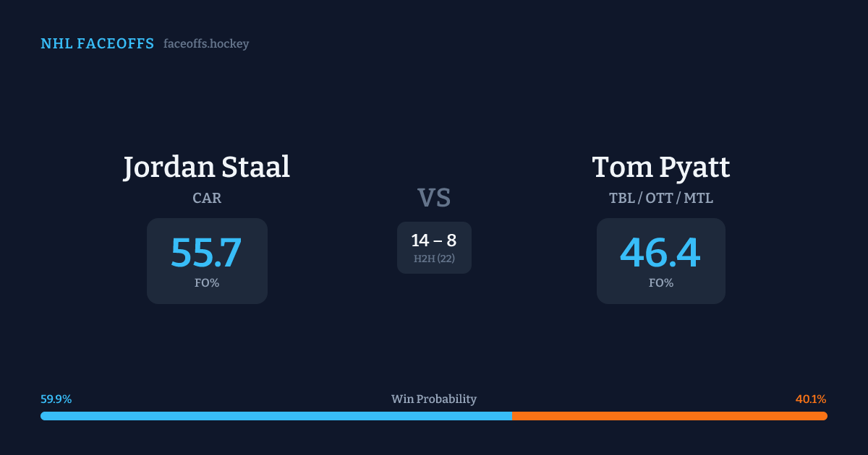Screen dimensions: 868x455
Task: Click the orange segment of probability bar
Action: [669, 416]
